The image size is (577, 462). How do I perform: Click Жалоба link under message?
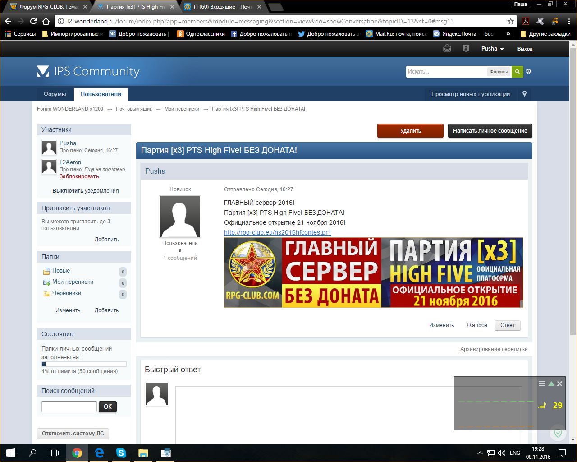[x=476, y=325]
